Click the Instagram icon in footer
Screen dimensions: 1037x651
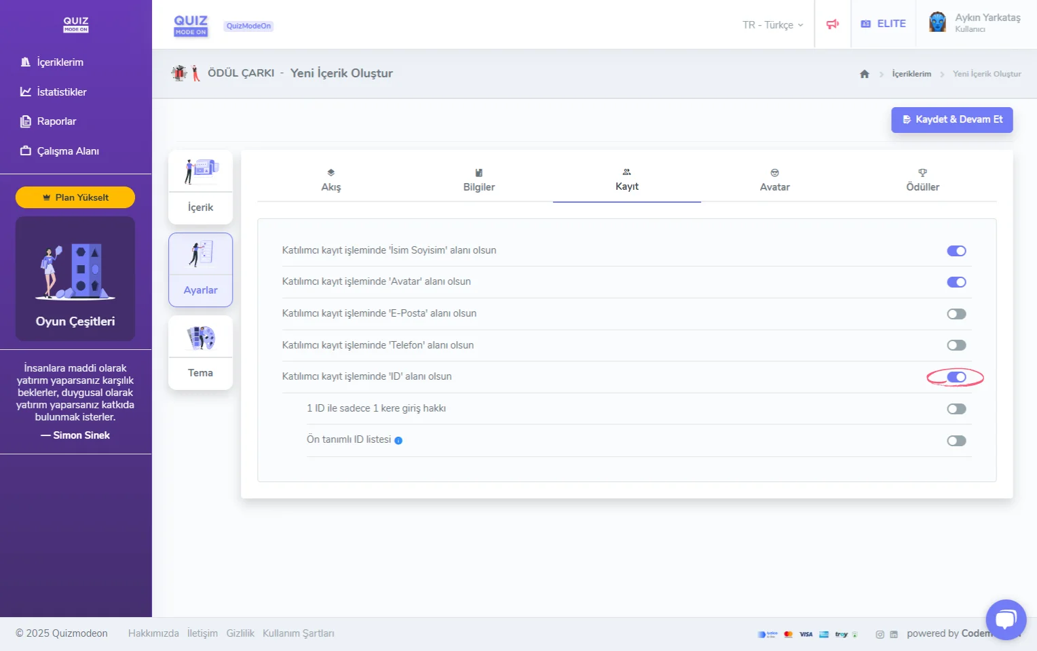coord(880,634)
